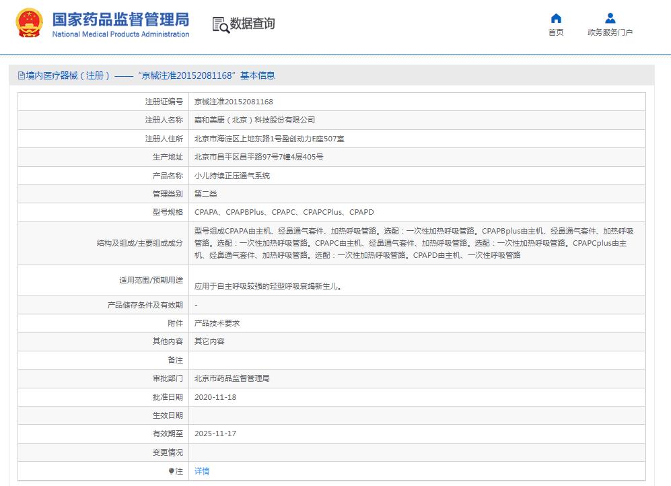The image size is (671, 486).
Task: Open the 首页 text link
Action: tap(556, 32)
